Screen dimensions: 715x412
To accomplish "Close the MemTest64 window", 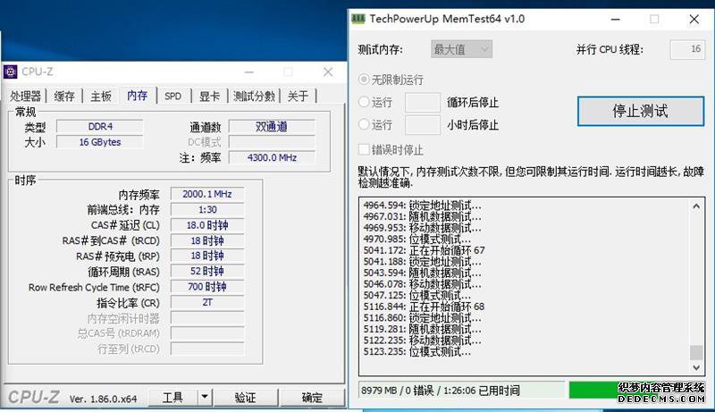I will (694, 19).
